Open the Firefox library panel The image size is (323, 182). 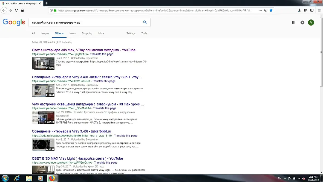(306, 10)
